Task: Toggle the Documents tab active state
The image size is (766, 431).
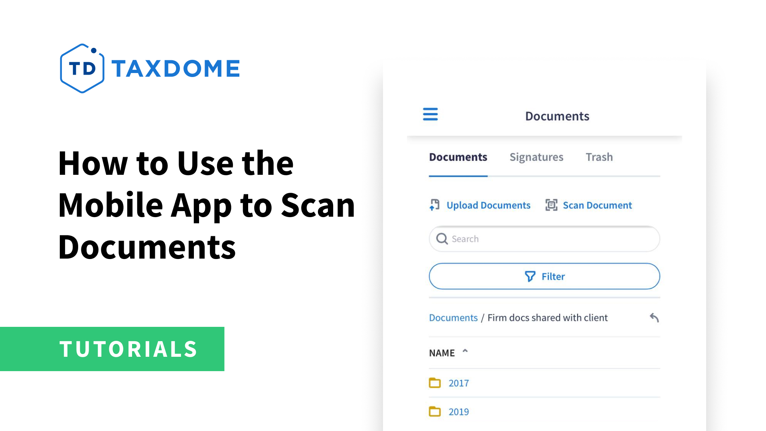Action: pos(458,157)
